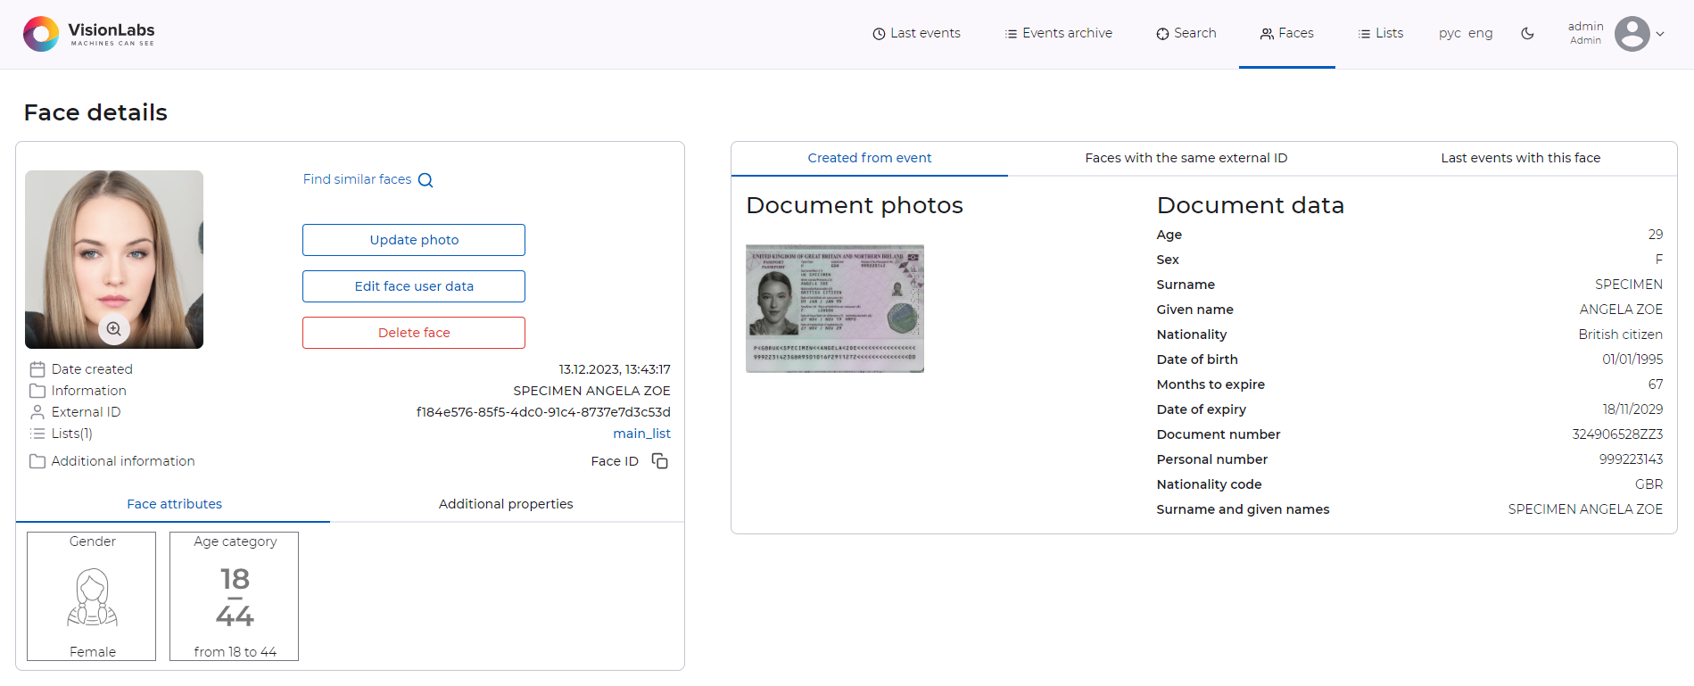Click the Face details heading
Image resolution: width=1694 pixels, height=686 pixels.
[x=95, y=112]
